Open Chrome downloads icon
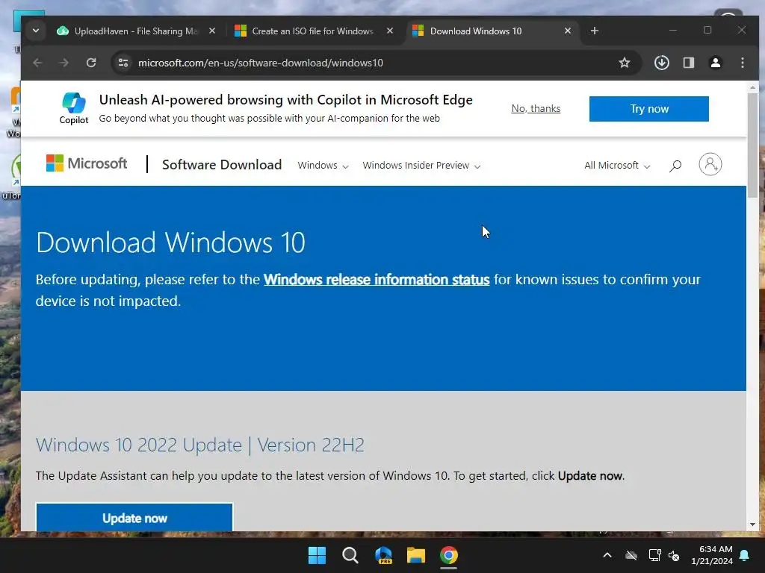 pos(662,63)
